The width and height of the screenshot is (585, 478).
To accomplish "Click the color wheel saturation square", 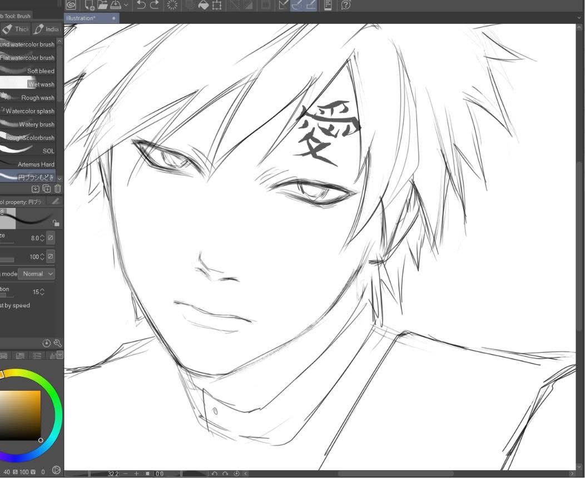I will coord(20,415).
